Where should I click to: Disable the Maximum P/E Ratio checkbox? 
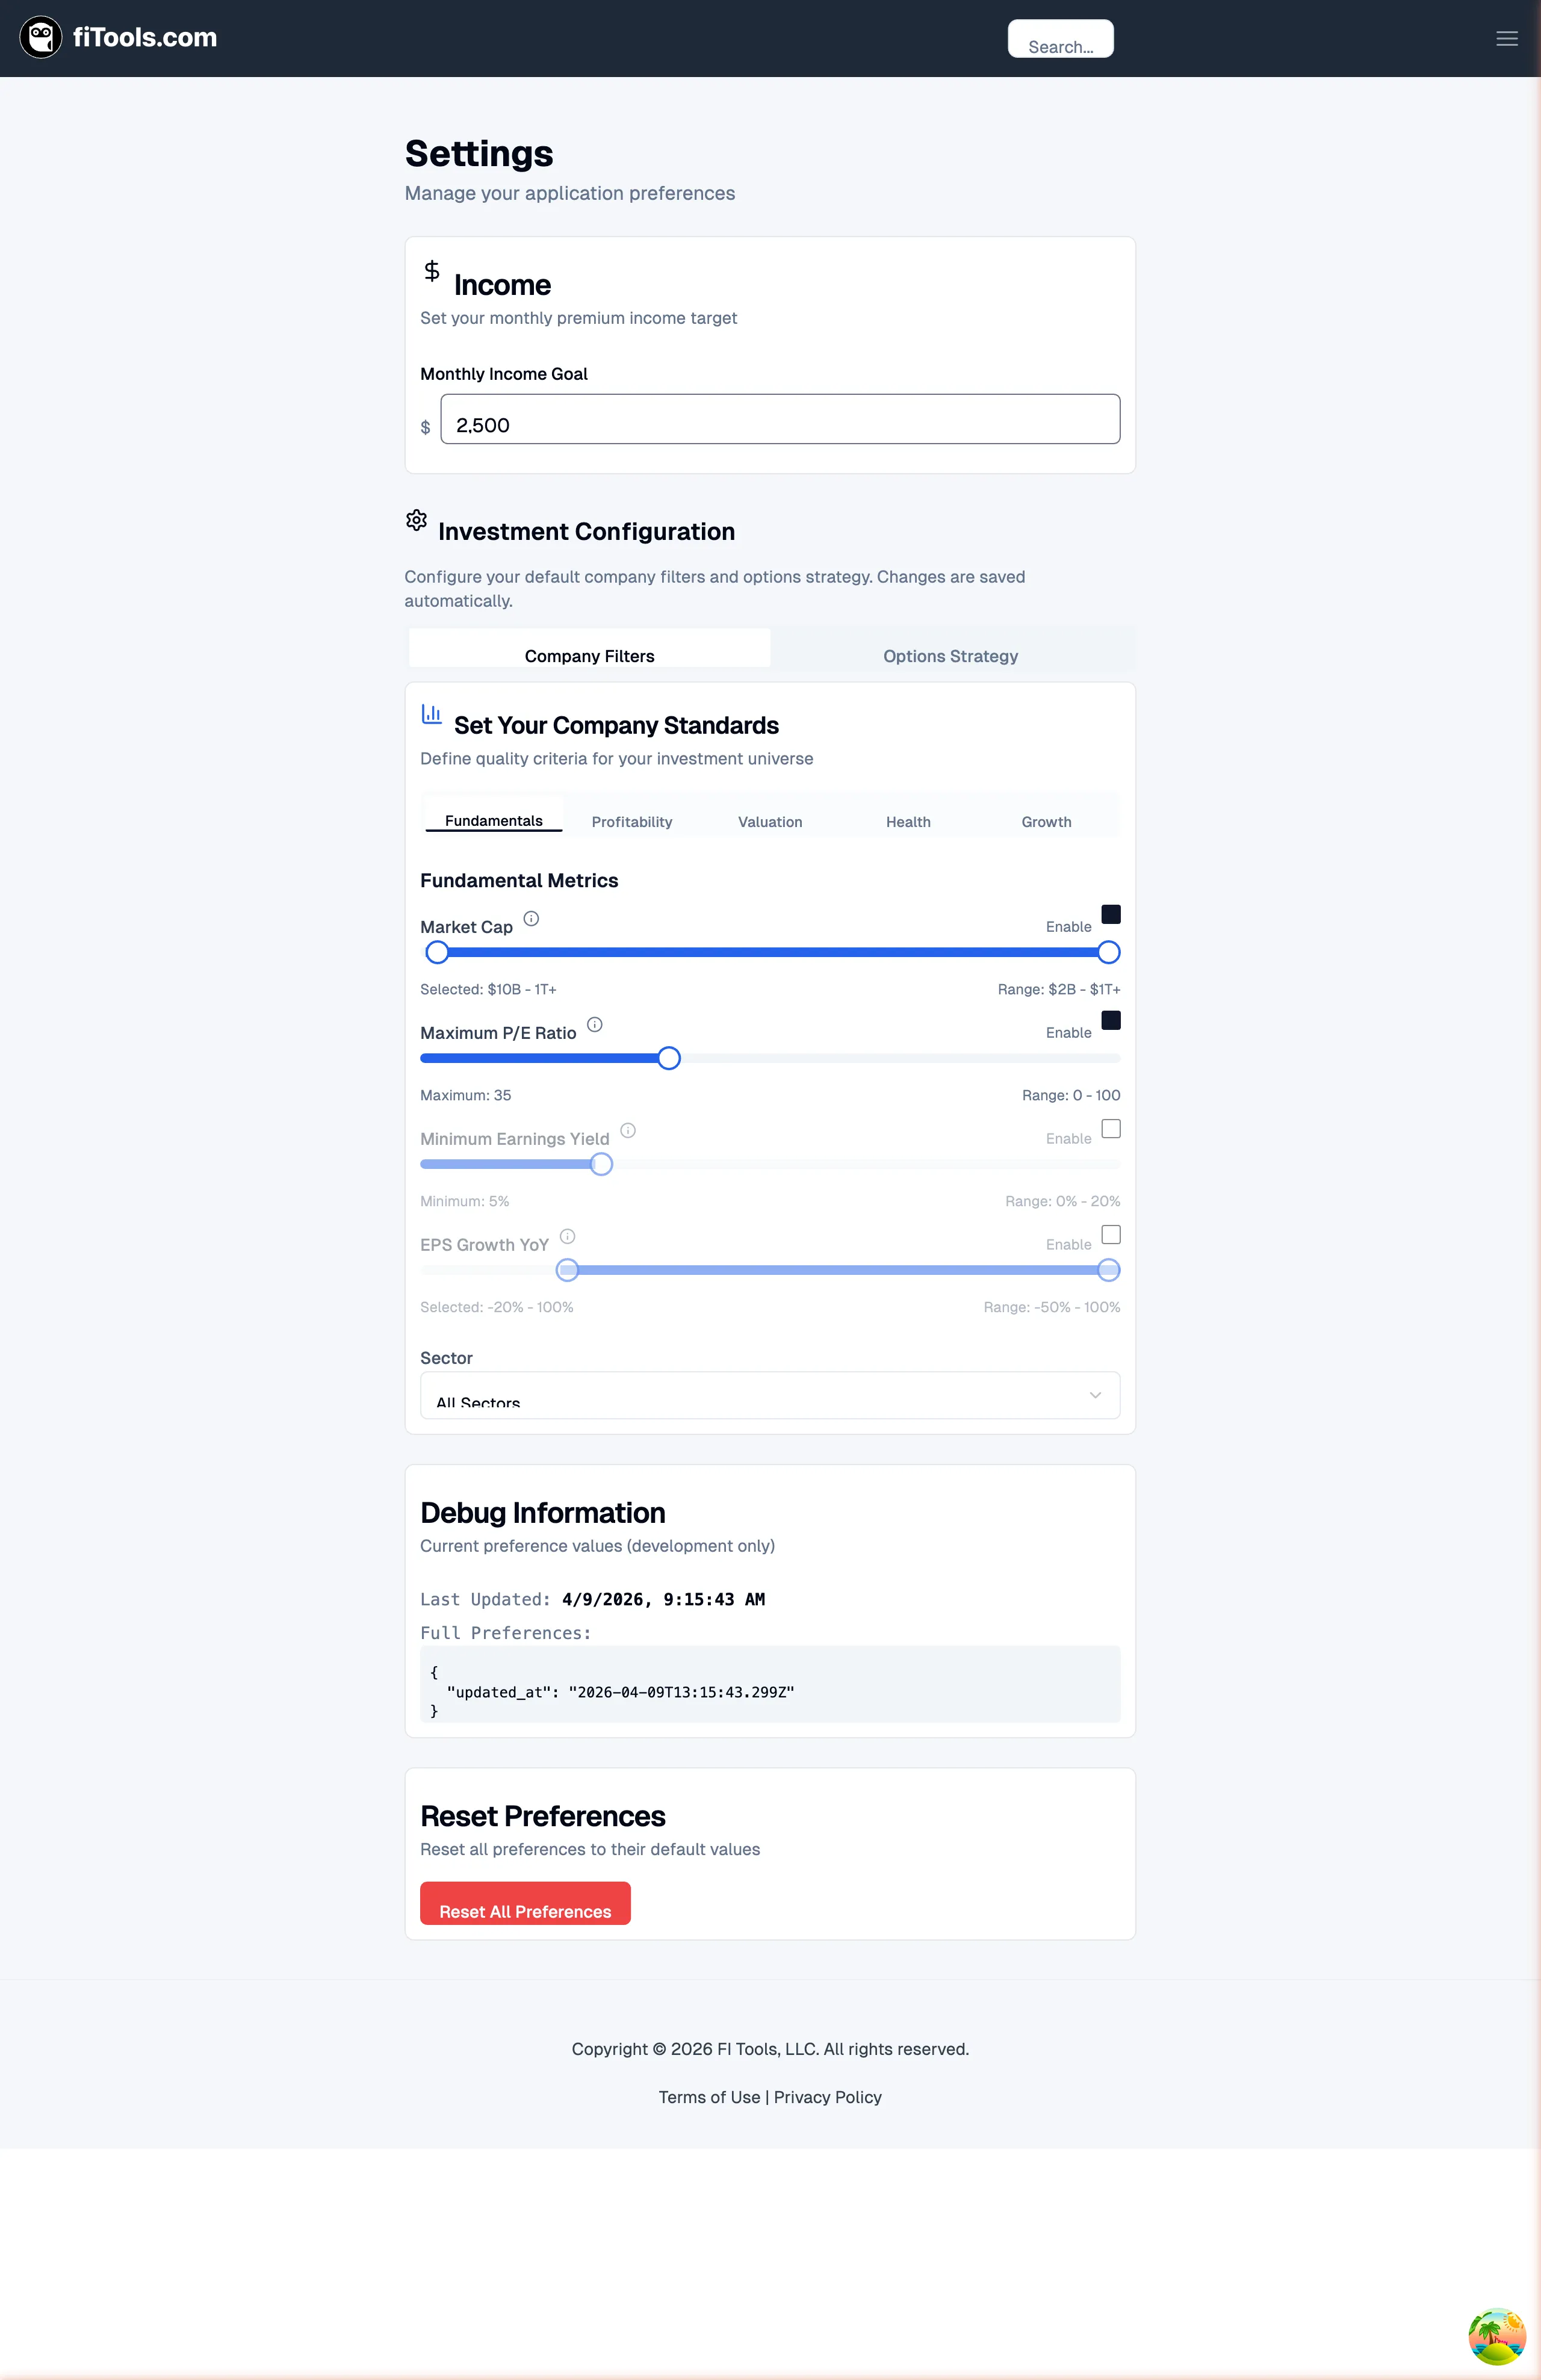(1111, 1020)
